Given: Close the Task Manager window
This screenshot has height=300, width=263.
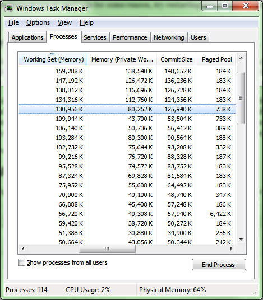Looking at the screenshot, I should [x=246, y=6].
